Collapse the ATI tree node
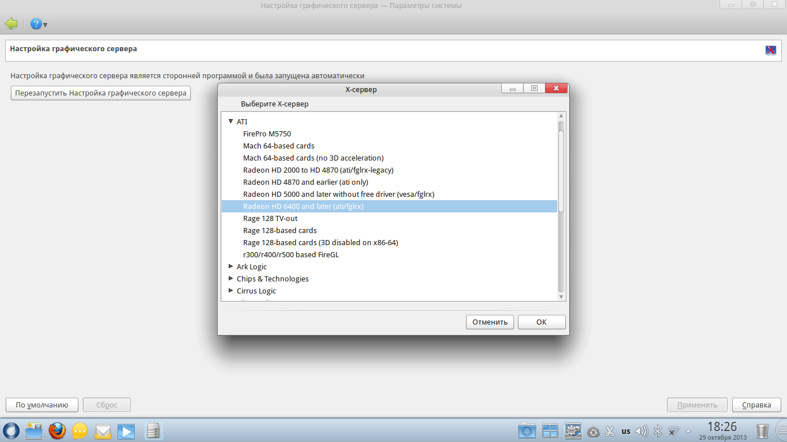787x442 pixels. (231, 121)
